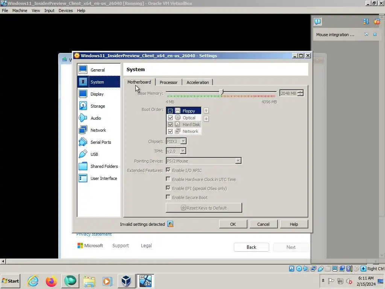Screen dimensions: 385x289
Task: Open the Pointing Device dropdown
Action: [203, 161]
